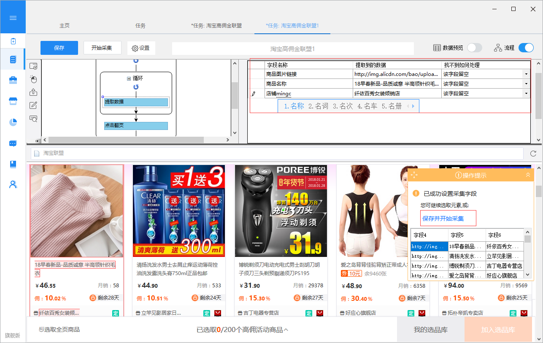Open the store sidebar icon
This screenshot has height=343, width=543.
click(x=13, y=101)
